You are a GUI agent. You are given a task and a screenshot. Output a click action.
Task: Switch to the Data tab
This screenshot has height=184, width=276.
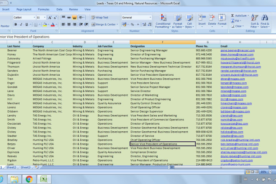[59, 9]
